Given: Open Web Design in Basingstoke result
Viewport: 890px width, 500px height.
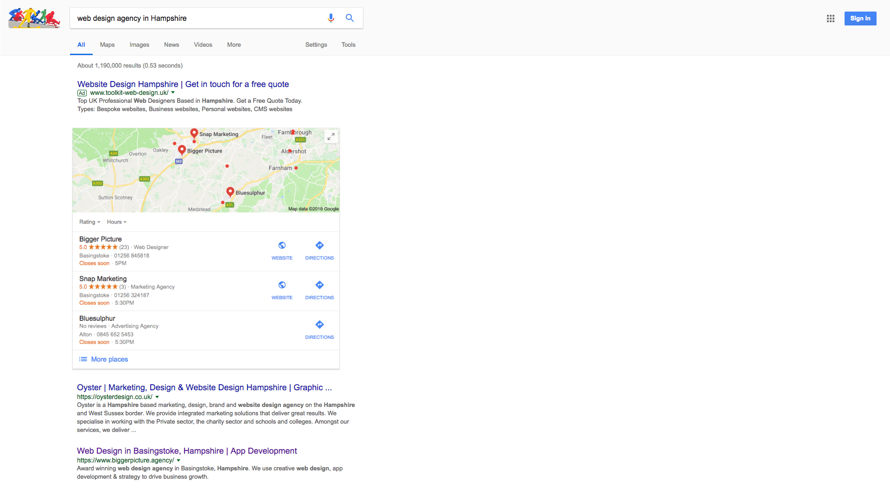Looking at the screenshot, I should 187,451.
